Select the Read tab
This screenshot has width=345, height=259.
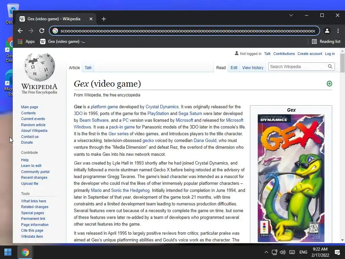tap(221, 67)
